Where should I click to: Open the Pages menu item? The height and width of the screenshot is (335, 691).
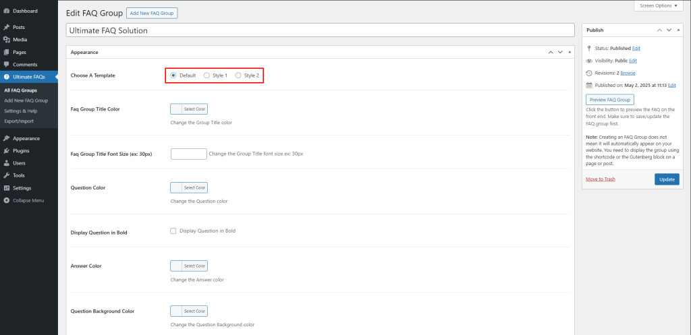(28, 53)
